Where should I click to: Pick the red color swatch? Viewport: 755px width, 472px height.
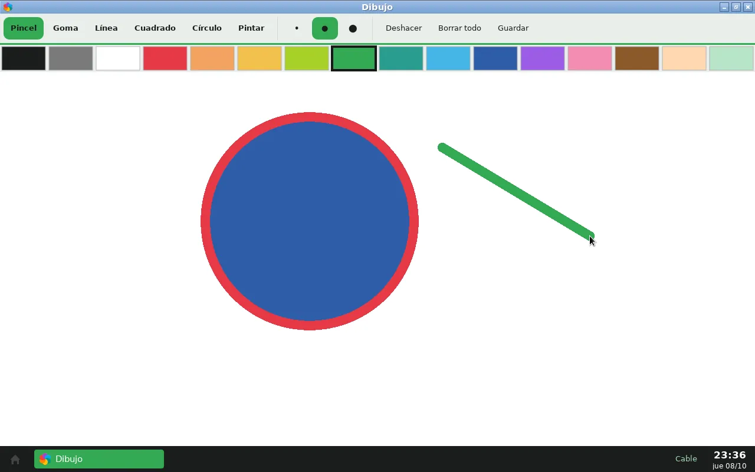click(x=165, y=58)
